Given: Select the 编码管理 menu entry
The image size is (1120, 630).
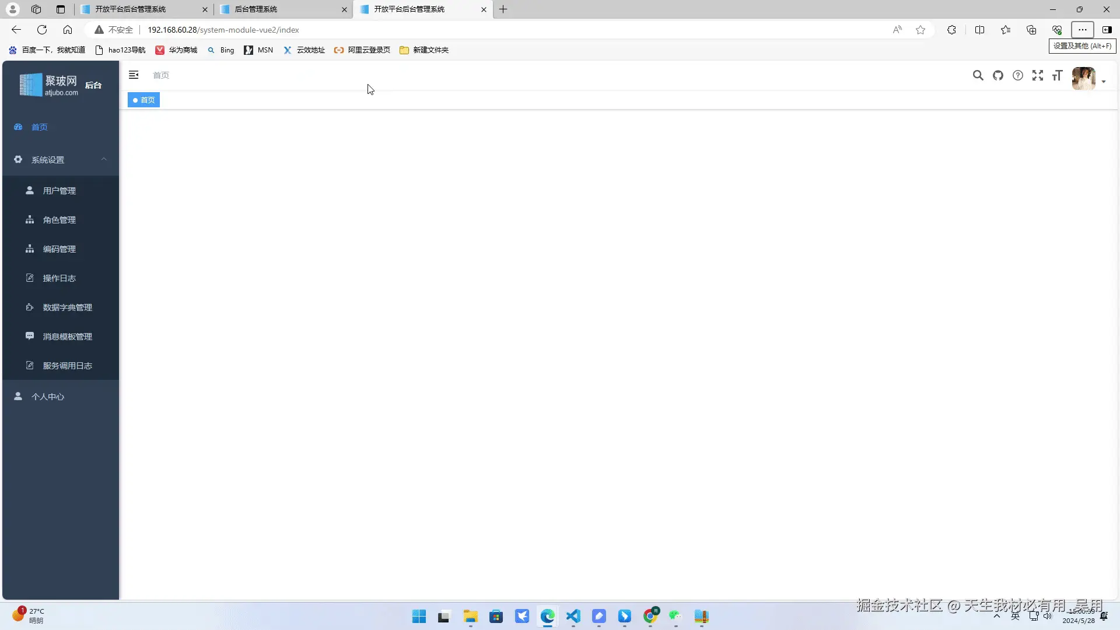Looking at the screenshot, I should click(x=60, y=249).
